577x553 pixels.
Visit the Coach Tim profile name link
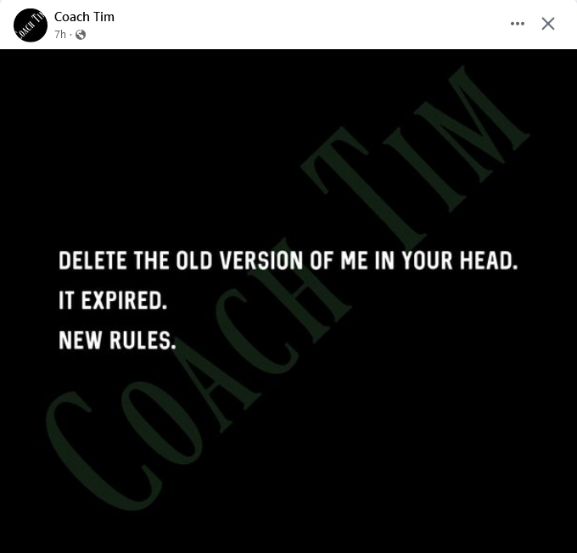coord(84,17)
